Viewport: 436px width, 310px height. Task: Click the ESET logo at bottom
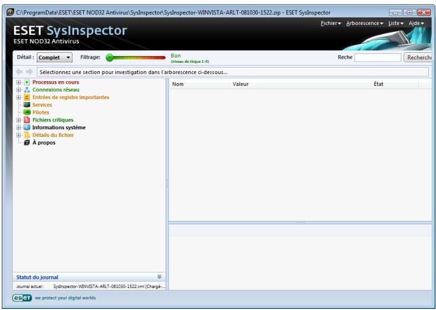pos(22,298)
